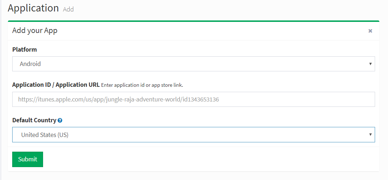Image resolution: width=388 pixels, height=180 pixels.
Task: Select the United States (US) value
Action: [x=45, y=135]
